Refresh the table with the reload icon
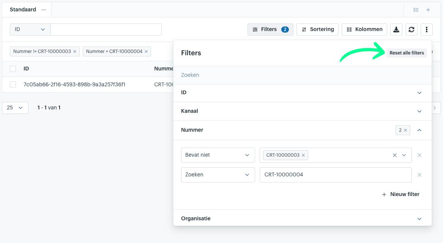 point(411,30)
